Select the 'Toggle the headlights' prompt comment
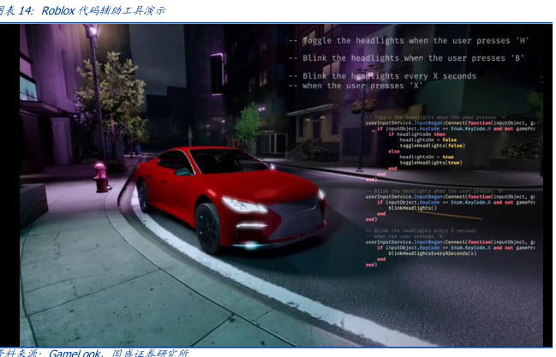 tap(408, 40)
